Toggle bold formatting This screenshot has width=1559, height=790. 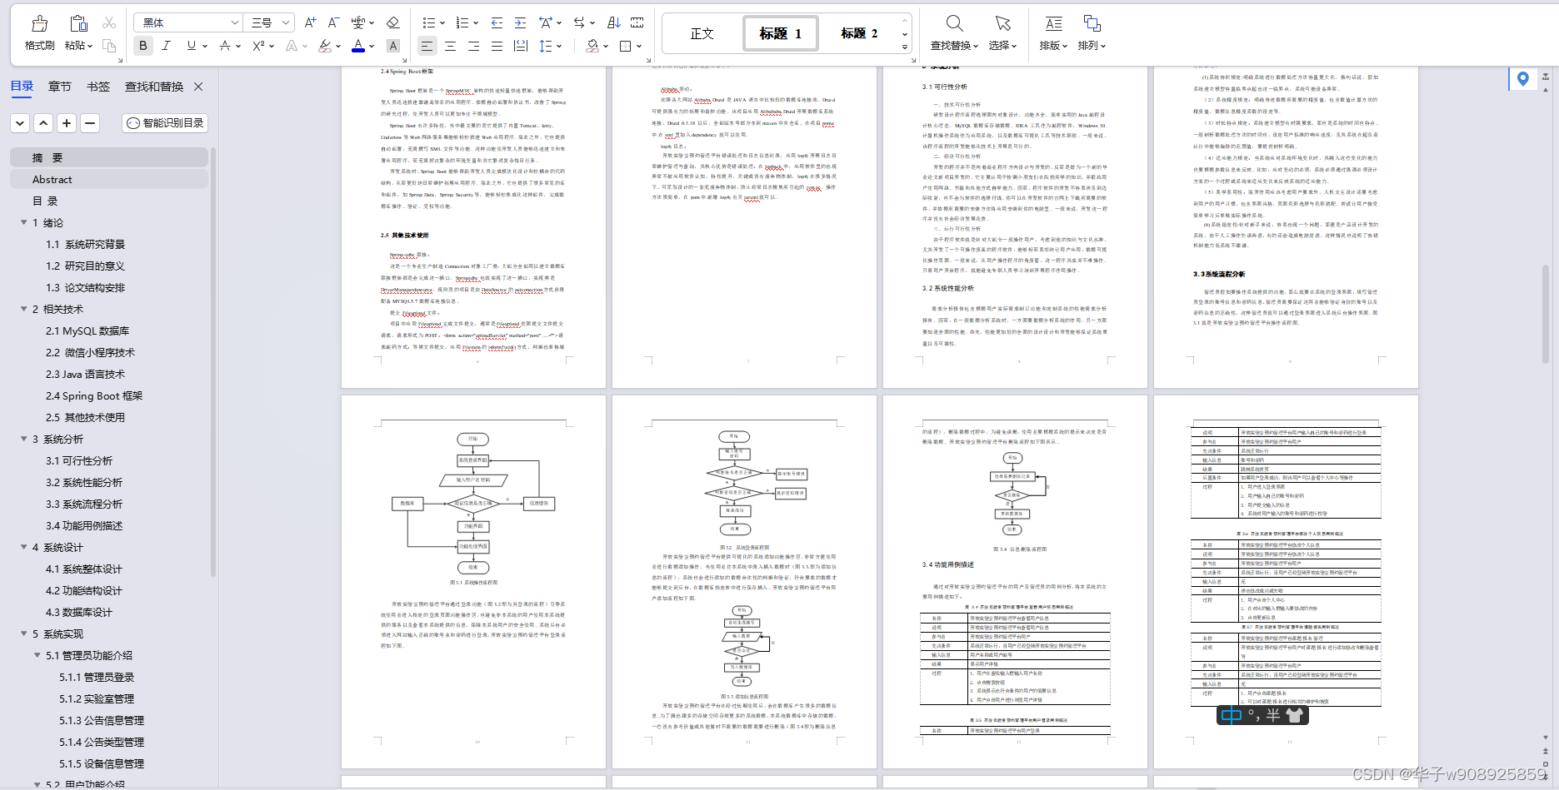click(143, 46)
